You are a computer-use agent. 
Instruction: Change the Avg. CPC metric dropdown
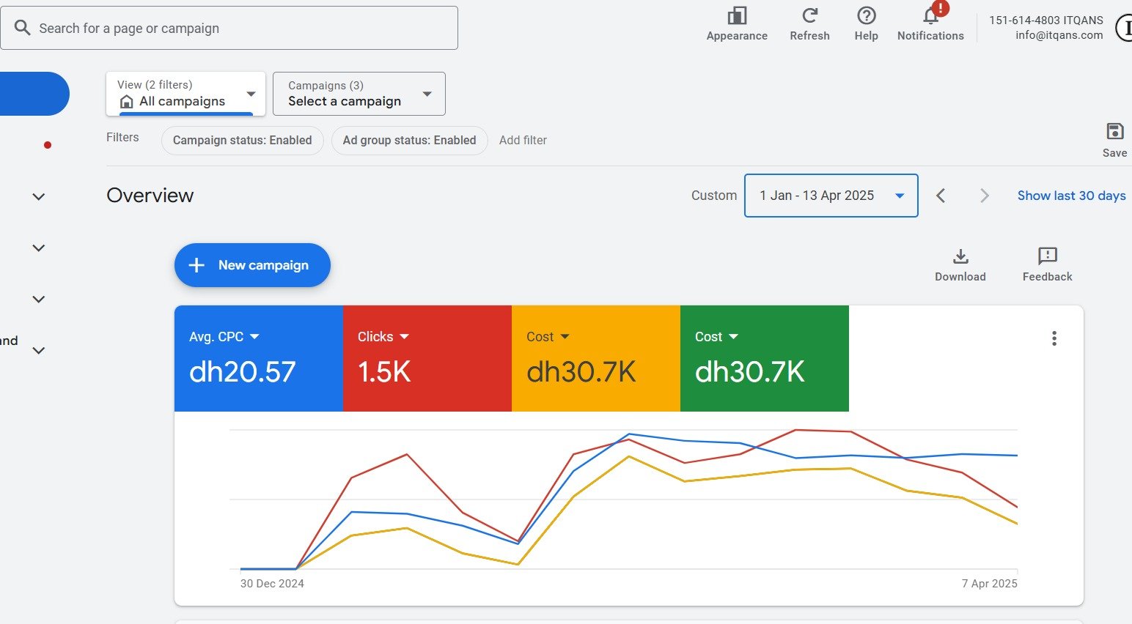click(x=224, y=337)
